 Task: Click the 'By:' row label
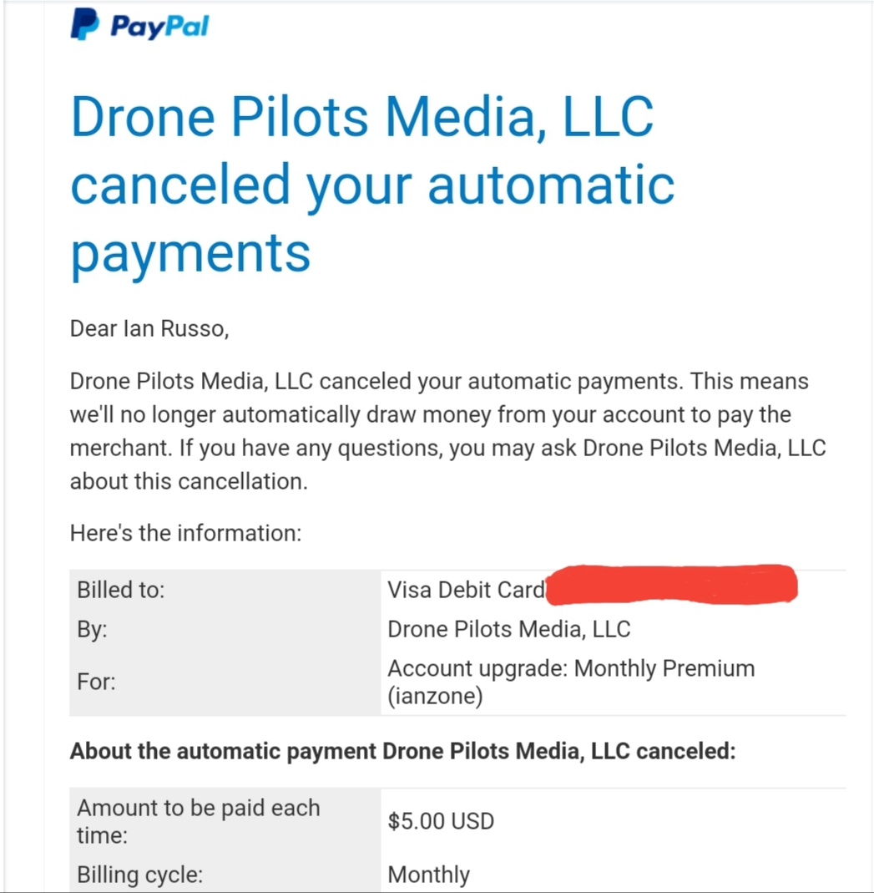click(92, 629)
